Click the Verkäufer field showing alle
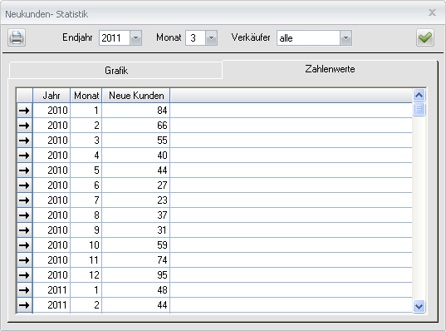This screenshot has width=446, height=331. coord(308,38)
